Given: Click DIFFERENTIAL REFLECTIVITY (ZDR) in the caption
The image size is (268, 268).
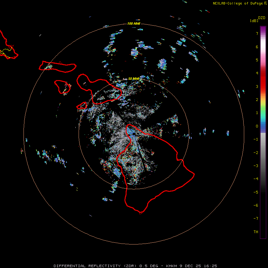Looking at the screenshot, I should point(95,266).
